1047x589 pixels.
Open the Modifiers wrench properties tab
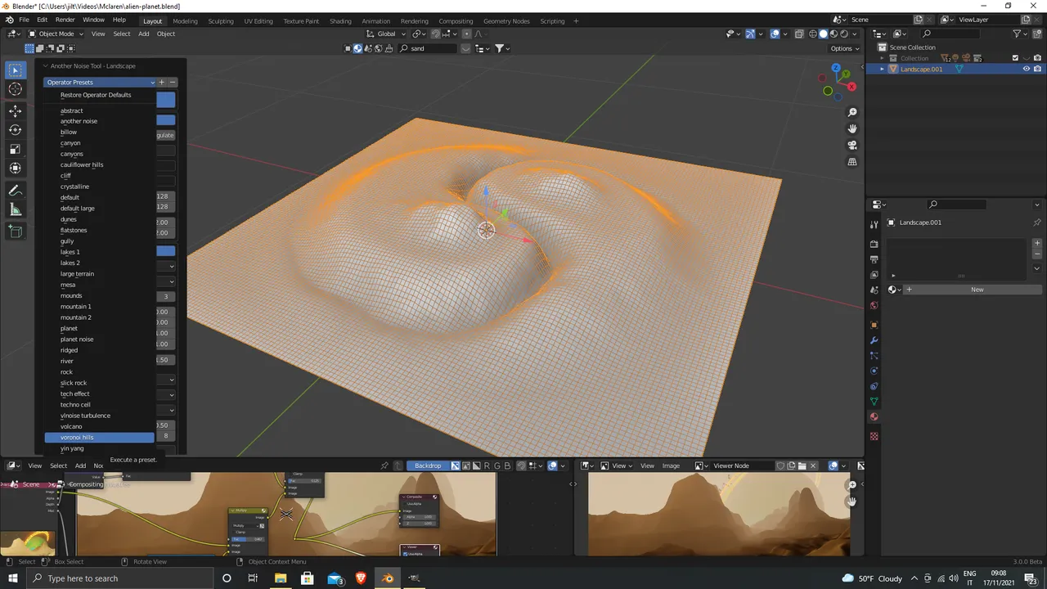point(874,340)
